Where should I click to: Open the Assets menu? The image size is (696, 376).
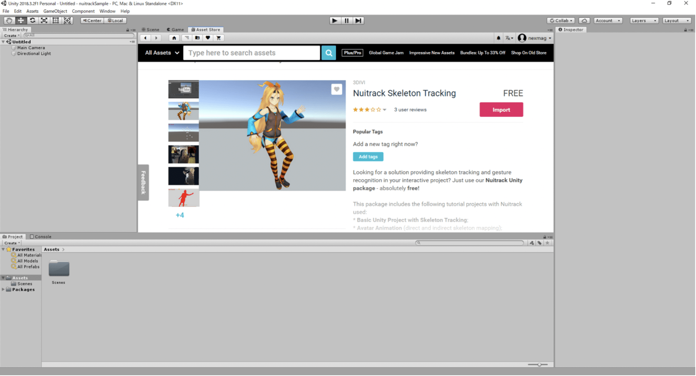32,11
